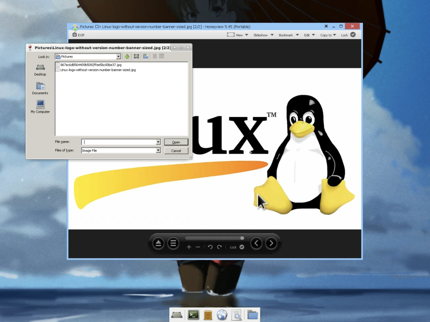
Task: Switch file dialog to details view
Action: [162, 56]
